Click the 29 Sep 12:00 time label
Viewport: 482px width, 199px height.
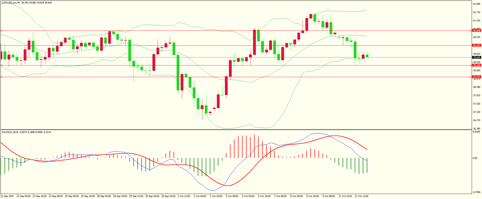coord(136,196)
